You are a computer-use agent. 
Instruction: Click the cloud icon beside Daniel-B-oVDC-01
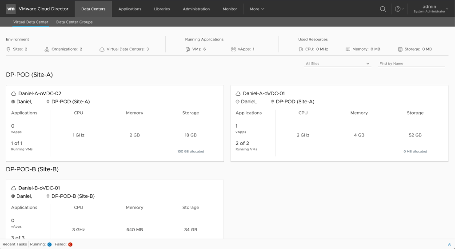click(x=14, y=188)
